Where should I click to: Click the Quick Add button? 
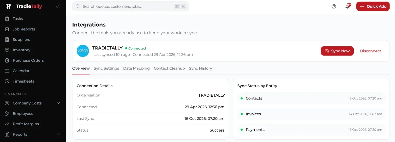coord(373,7)
